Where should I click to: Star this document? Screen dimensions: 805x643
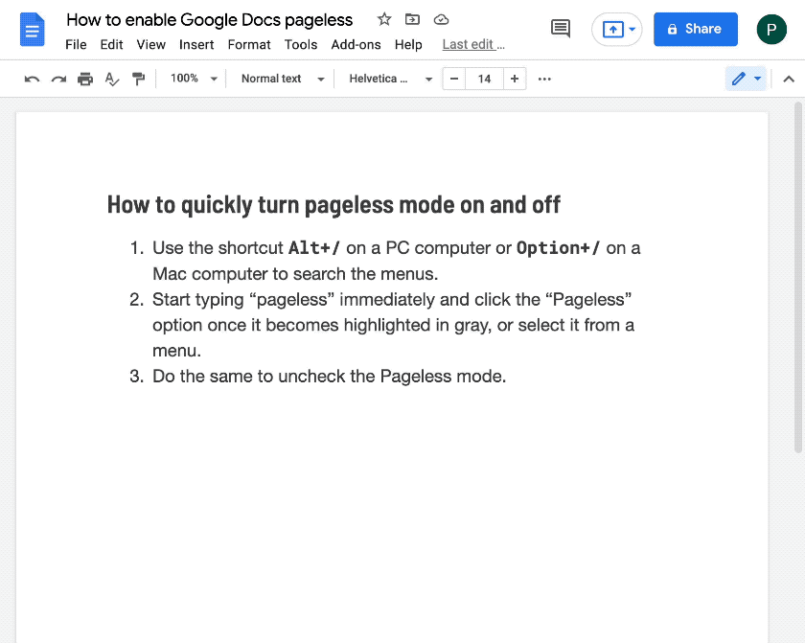pyautogui.click(x=383, y=19)
